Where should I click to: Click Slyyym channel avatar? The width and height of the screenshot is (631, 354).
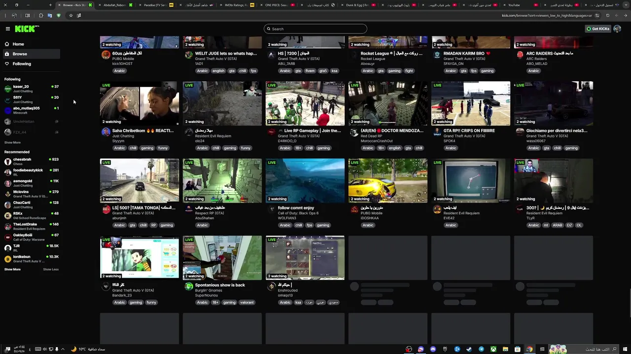click(106, 132)
